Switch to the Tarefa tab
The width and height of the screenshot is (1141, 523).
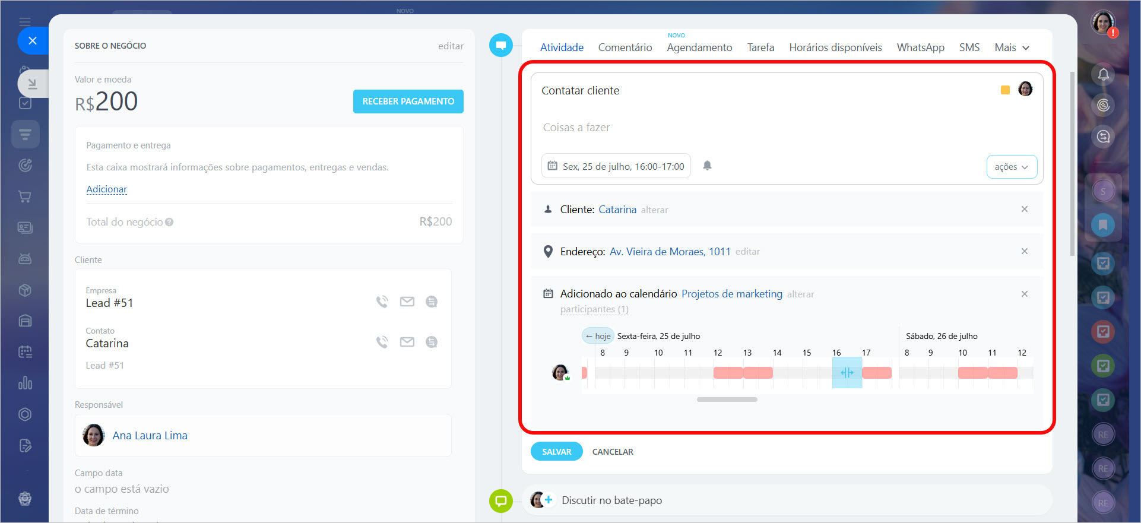click(x=760, y=47)
